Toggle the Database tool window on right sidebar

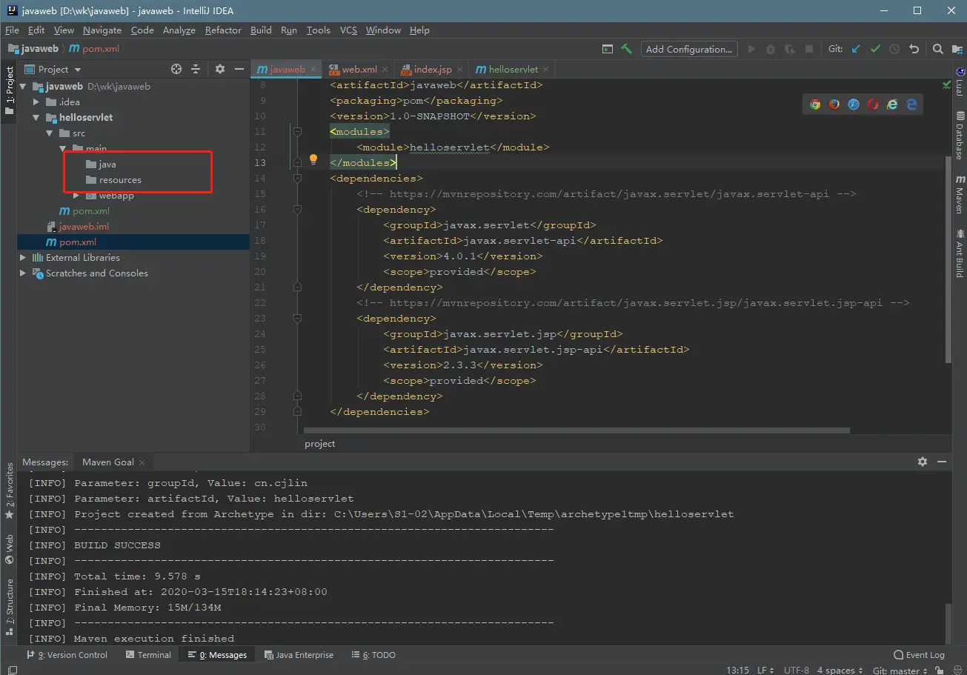(960, 136)
